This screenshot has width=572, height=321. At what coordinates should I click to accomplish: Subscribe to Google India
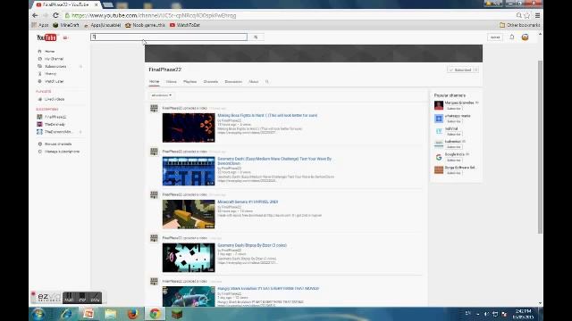point(454,160)
